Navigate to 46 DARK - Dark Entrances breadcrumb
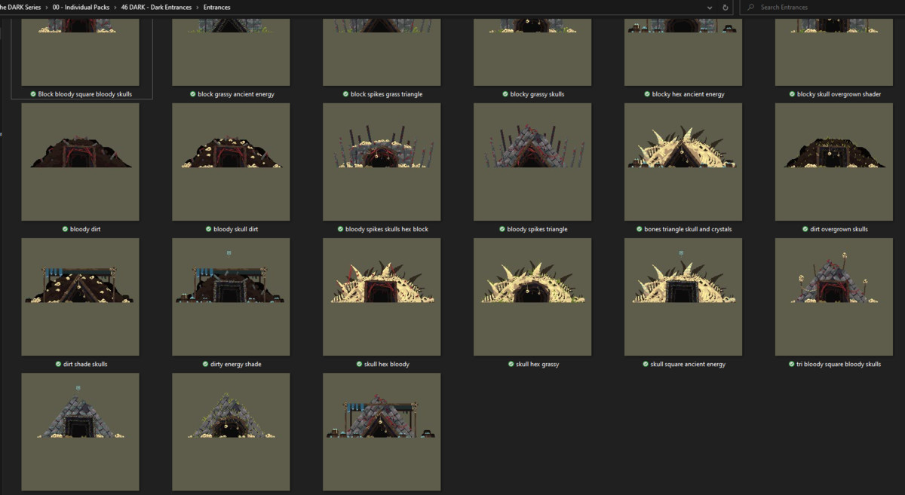Viewport: 905px width, 495px height. [156, 8]
